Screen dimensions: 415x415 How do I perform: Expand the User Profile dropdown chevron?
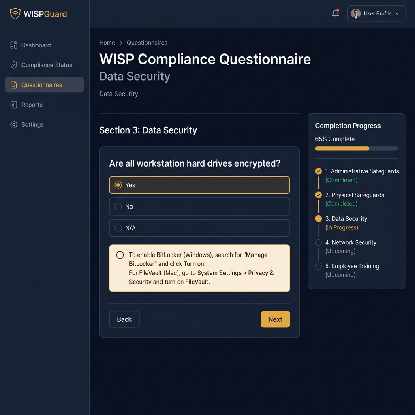point(397,13)
